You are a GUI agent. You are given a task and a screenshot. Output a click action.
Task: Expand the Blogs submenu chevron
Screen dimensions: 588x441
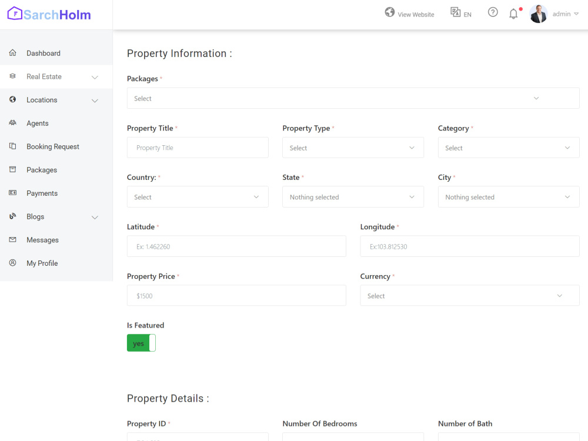95,217
